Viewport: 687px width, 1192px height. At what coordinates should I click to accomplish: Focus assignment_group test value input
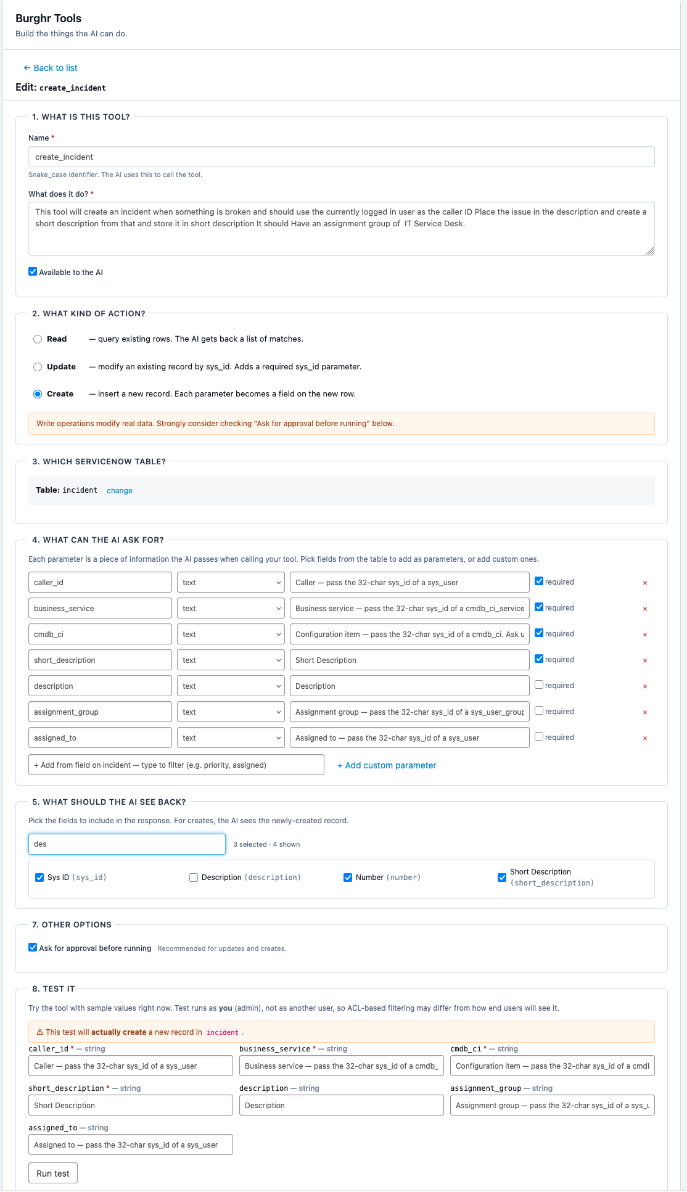[x=553, y=1105]
